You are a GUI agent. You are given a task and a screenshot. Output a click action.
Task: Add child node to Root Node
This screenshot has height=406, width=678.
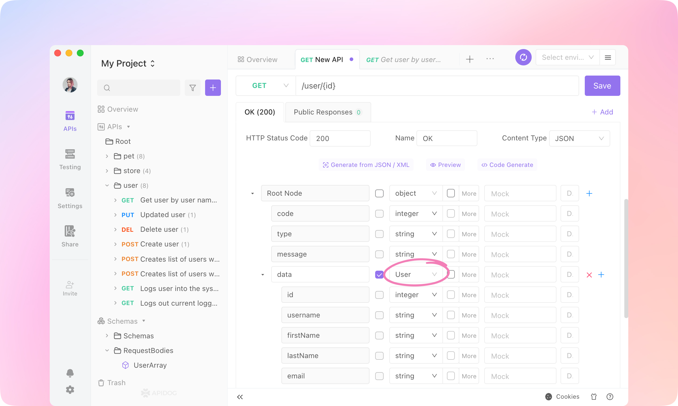589,193
